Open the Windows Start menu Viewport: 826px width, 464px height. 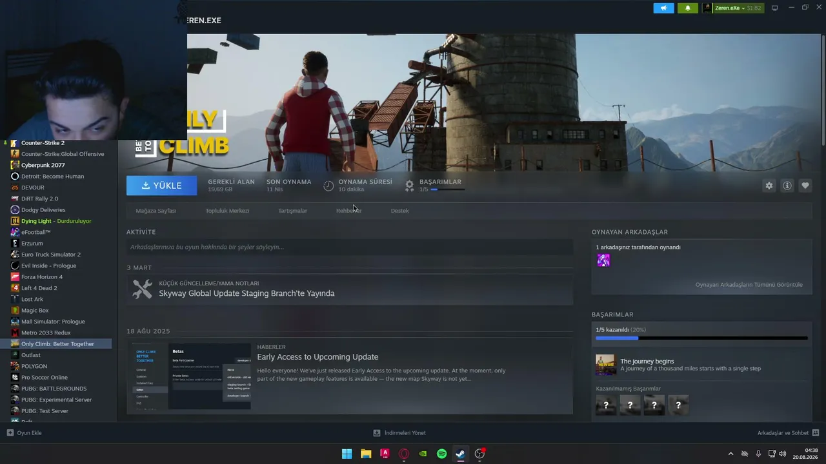(x=347, y=454)
